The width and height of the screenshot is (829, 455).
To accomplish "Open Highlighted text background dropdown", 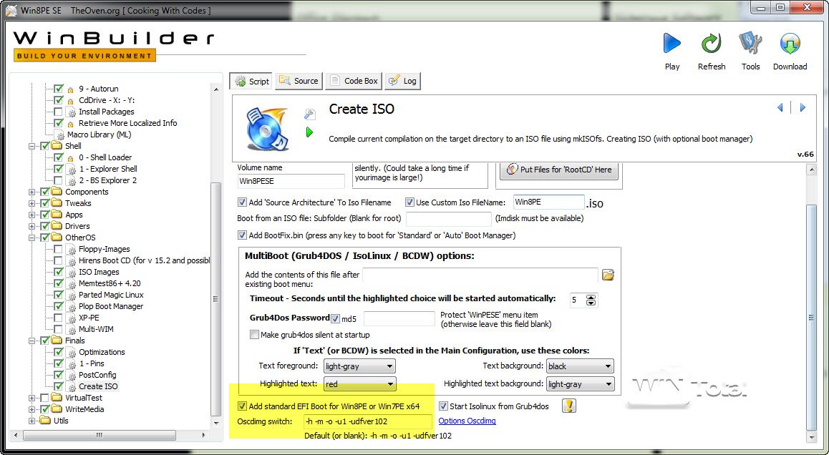I will tap(580, 384).
